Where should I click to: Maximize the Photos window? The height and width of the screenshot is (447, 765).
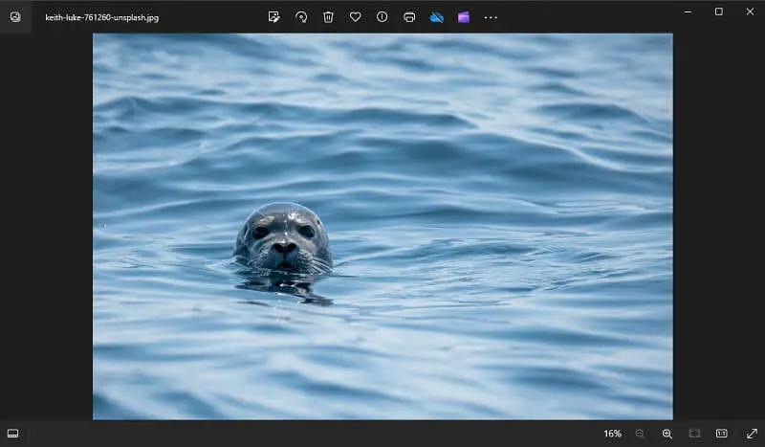pos(719,11)
